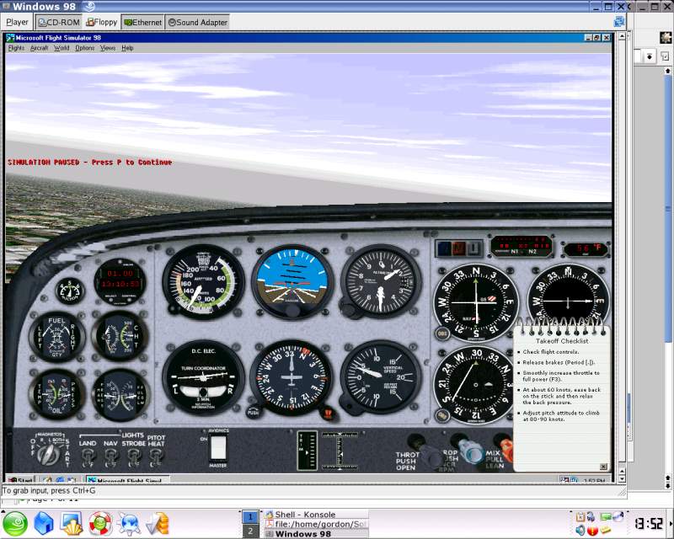The height and width of the screenshot is (539, 674).
Task: Toggle the avionics master switch
Action: [x=218, y=447]
